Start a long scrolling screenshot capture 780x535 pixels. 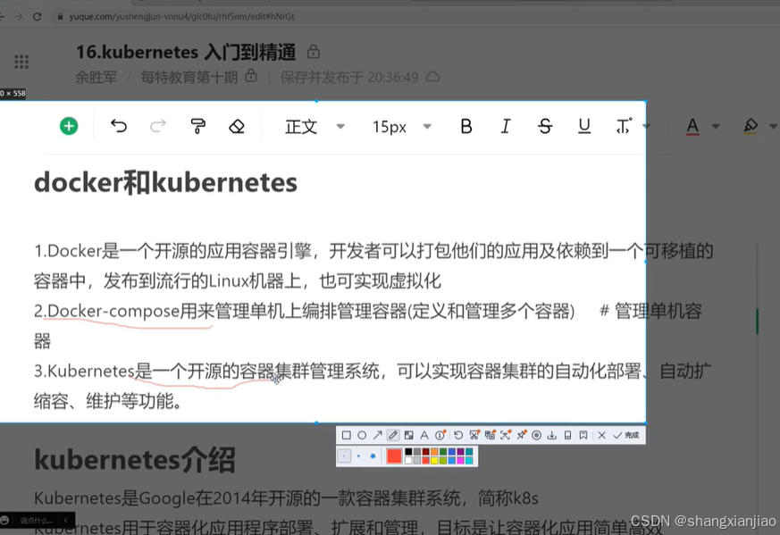point(474,435)
